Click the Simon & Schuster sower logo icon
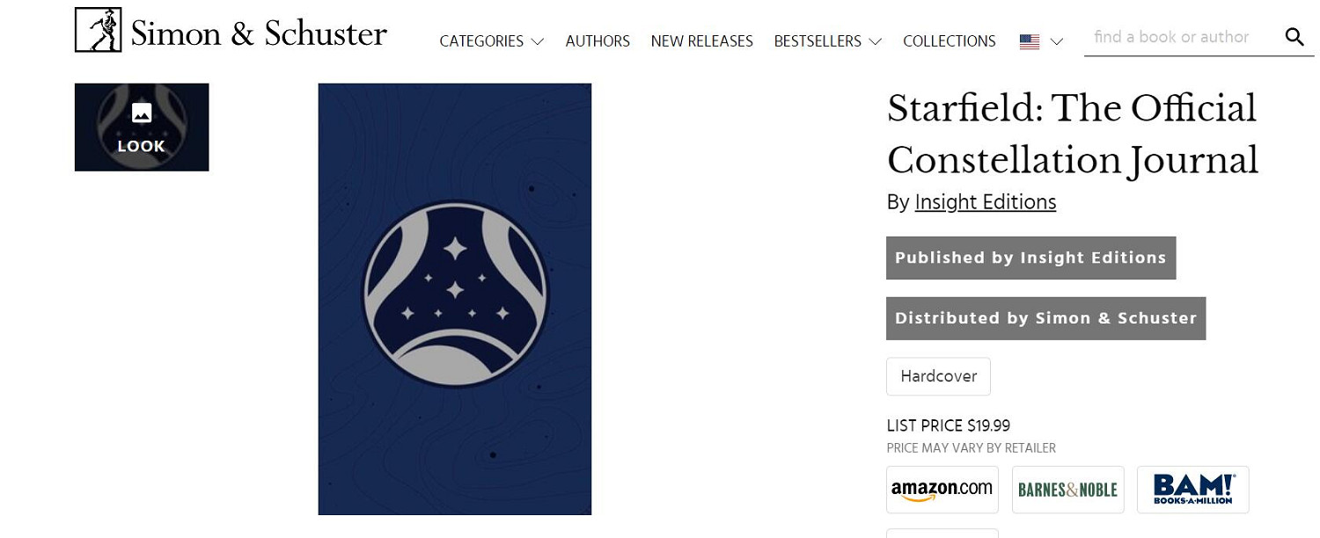This screenshot has width=1320, height=538. pyautogui.click(x=98, y=30)
